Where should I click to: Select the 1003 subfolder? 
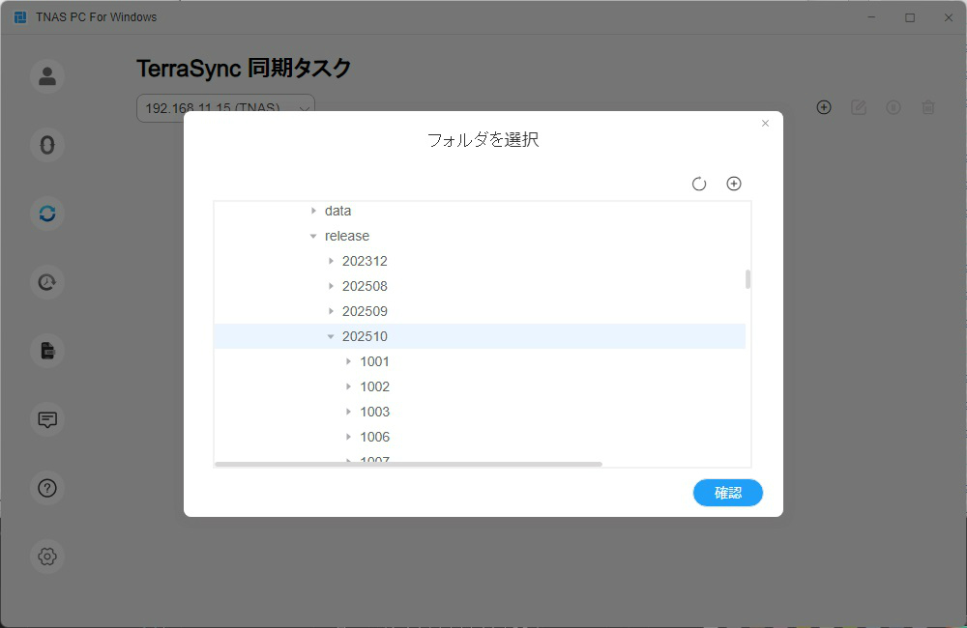[x=375, y=412]
